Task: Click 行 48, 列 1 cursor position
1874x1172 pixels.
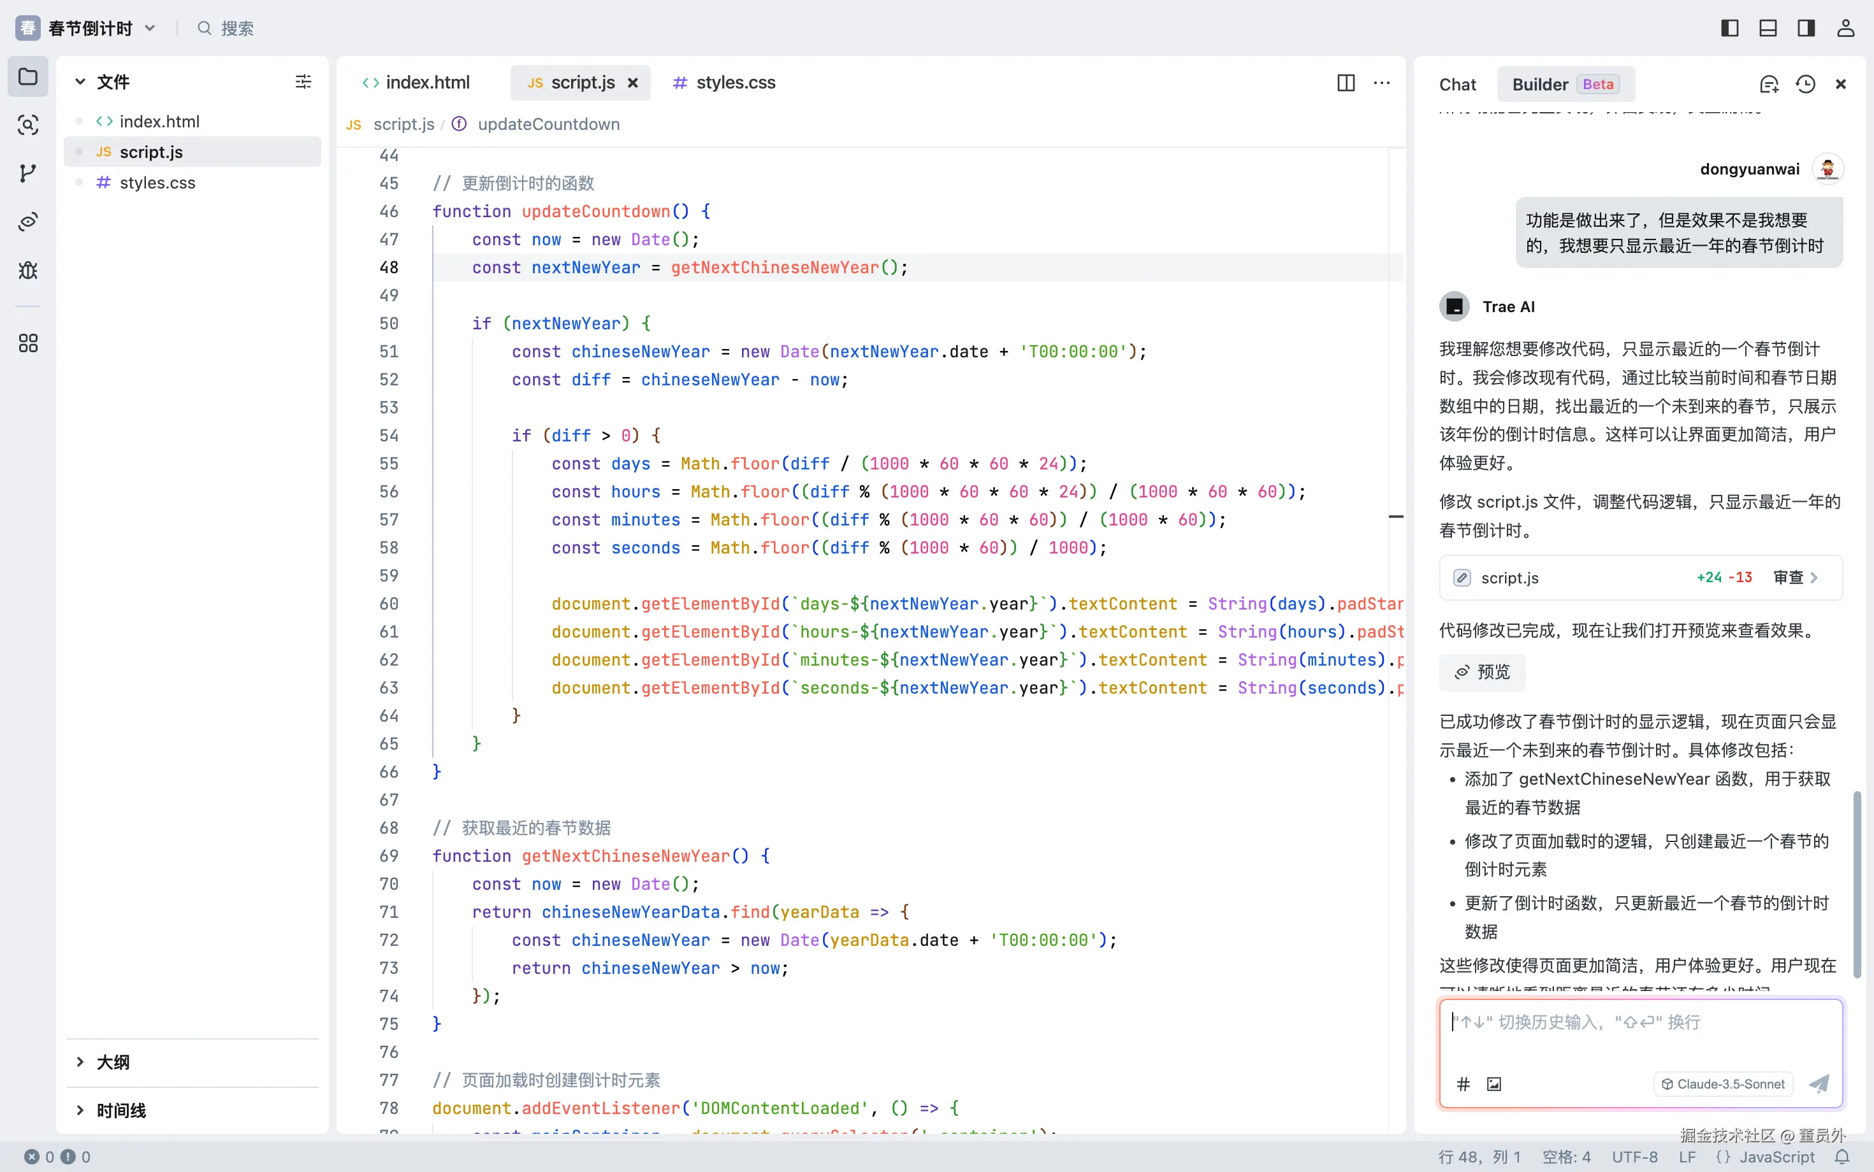Action: coord(1479,1157)
